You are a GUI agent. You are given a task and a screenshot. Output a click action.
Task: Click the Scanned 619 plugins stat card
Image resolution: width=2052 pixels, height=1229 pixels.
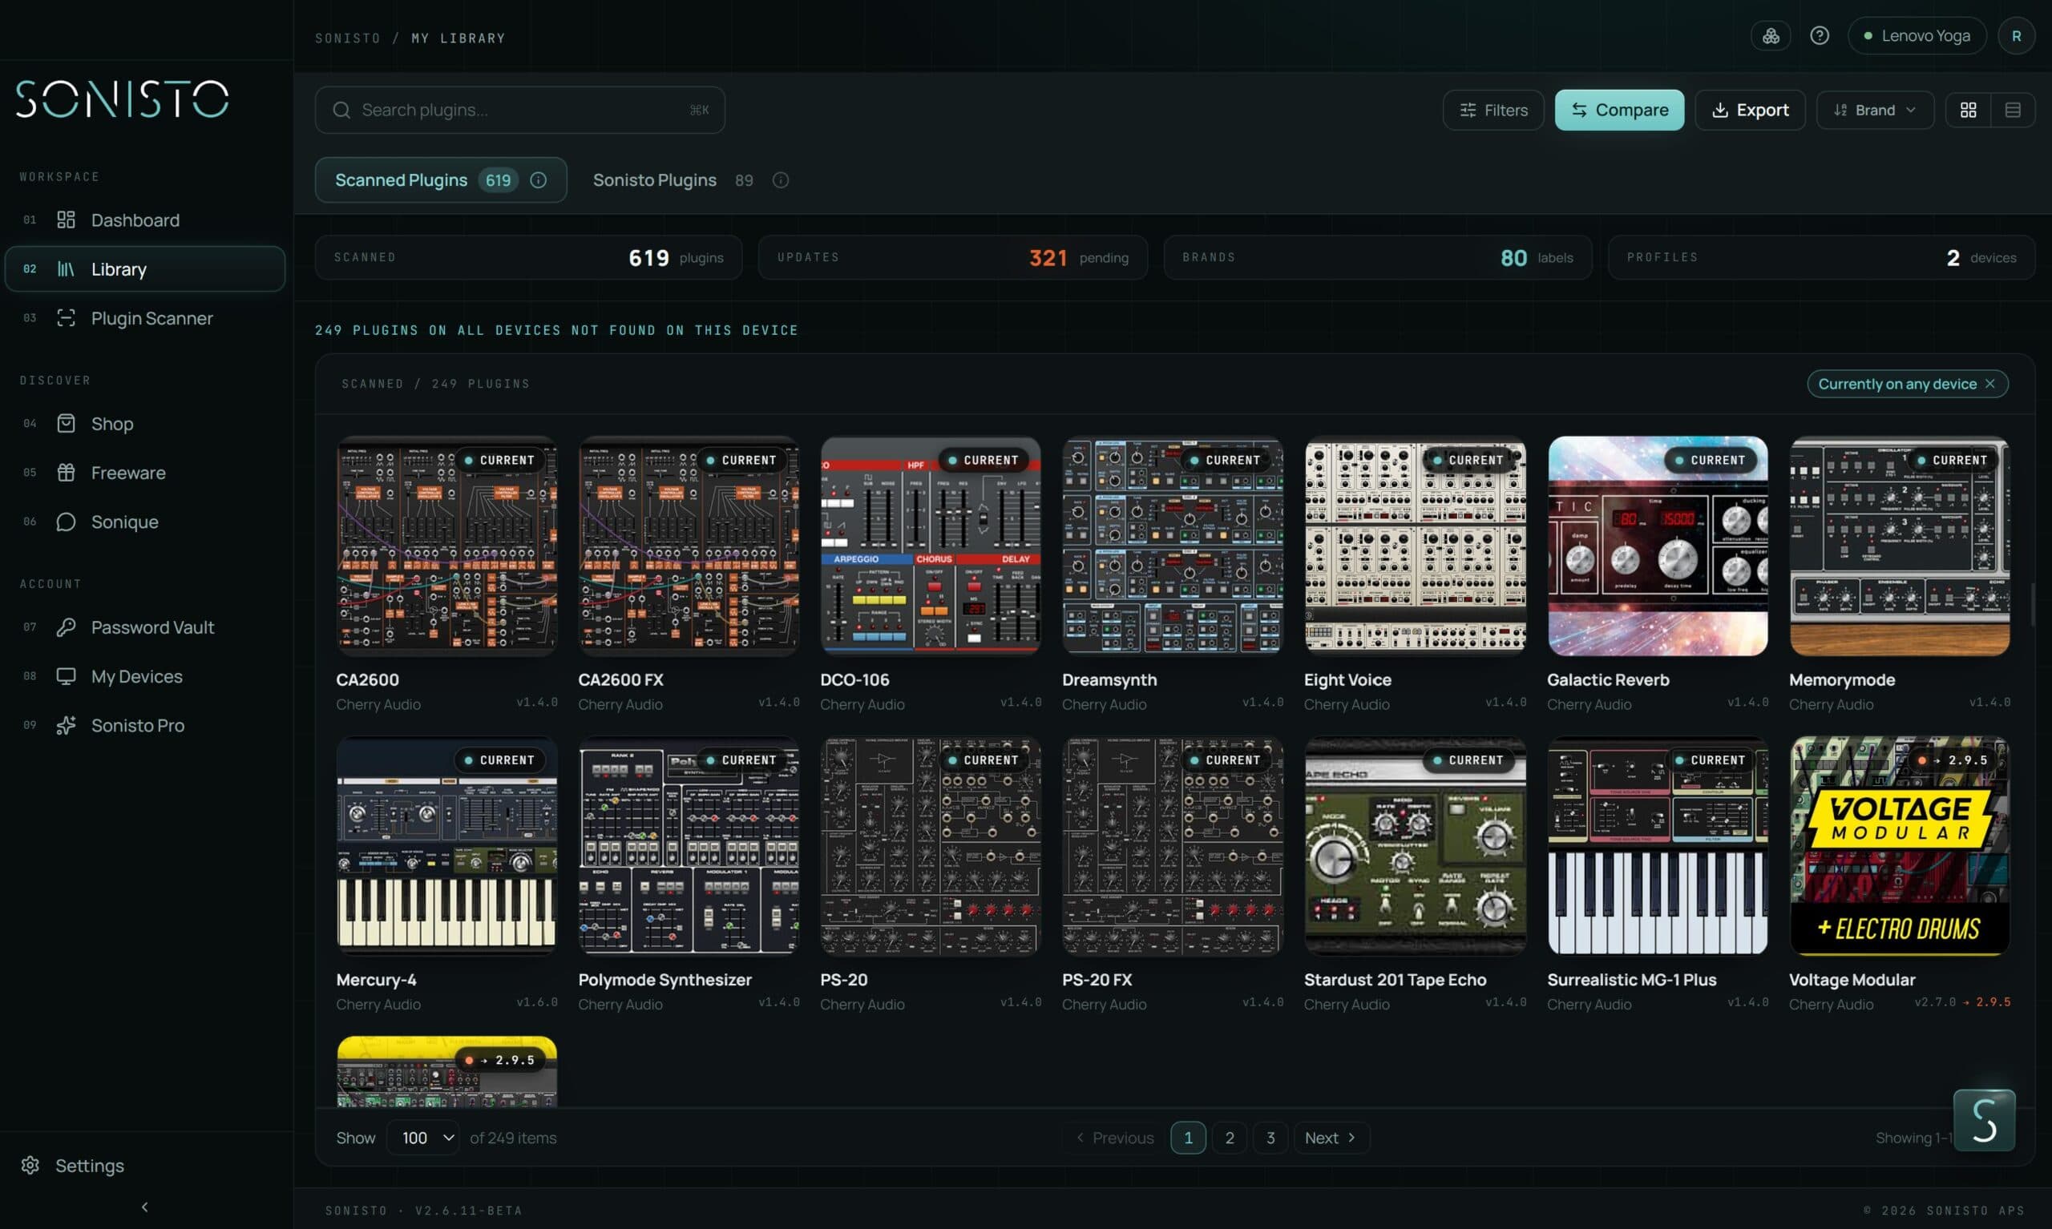527,257
